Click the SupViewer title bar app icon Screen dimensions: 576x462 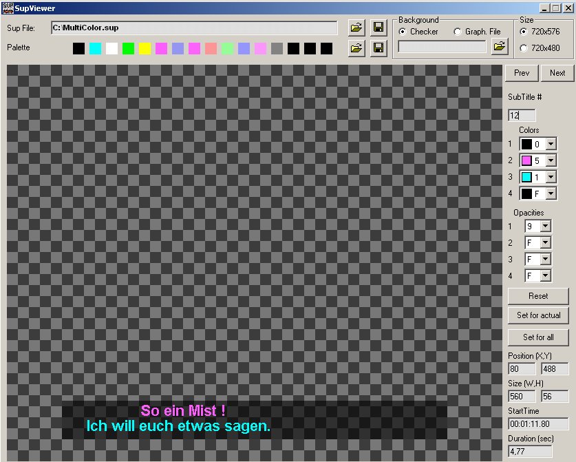(x=8, y=8)
